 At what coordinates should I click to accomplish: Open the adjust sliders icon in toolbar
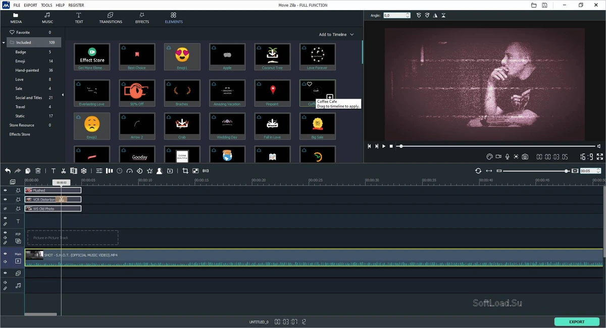point(99,171)
